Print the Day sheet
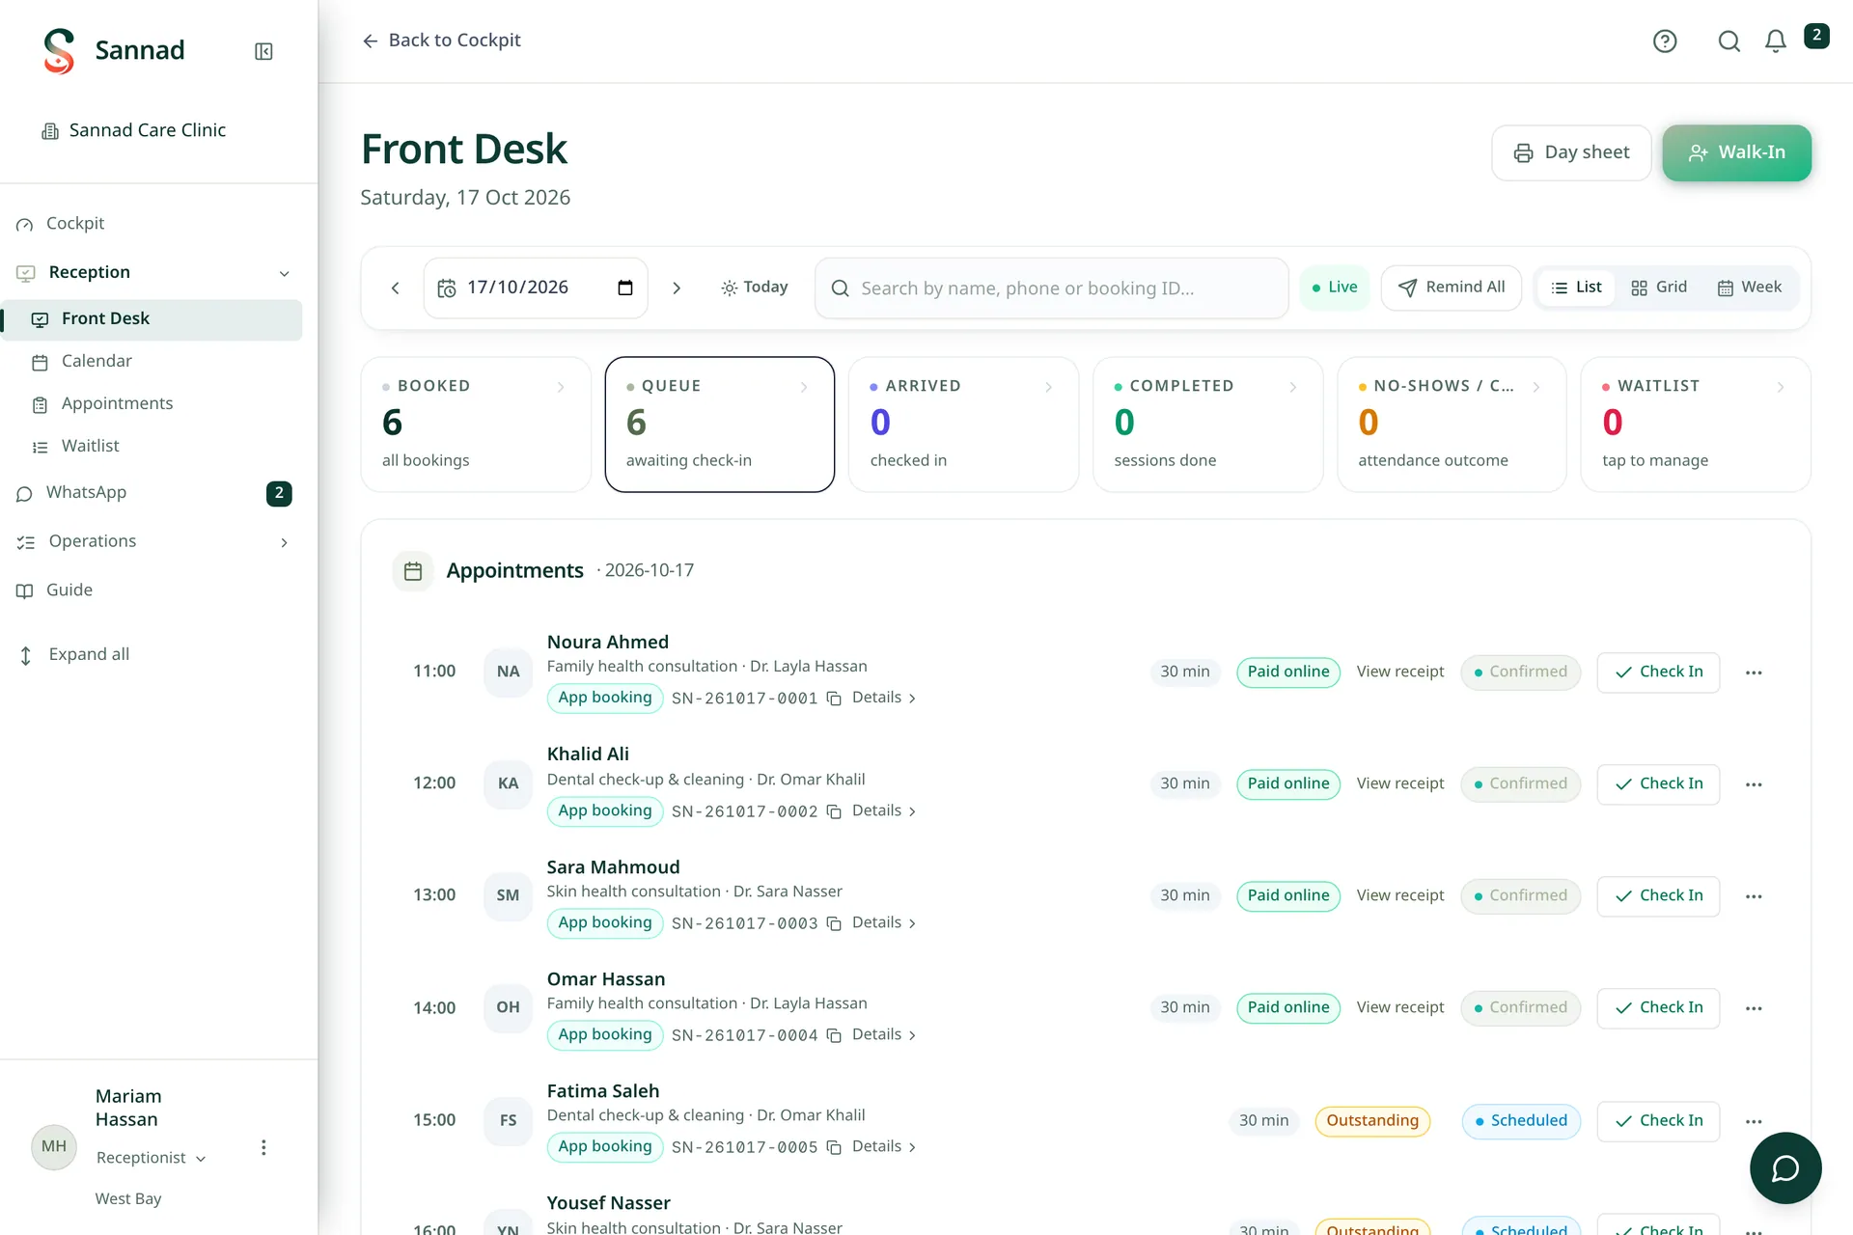1853x1235 pixels. [1571, 152]
